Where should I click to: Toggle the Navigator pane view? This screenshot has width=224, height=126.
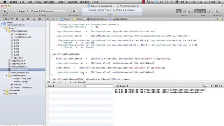tap(197, 11)
